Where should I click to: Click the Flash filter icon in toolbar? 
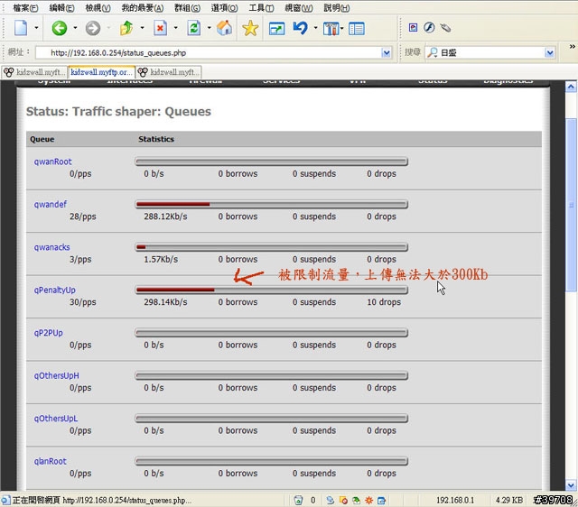pyautogui.click(x=429, y=28)
